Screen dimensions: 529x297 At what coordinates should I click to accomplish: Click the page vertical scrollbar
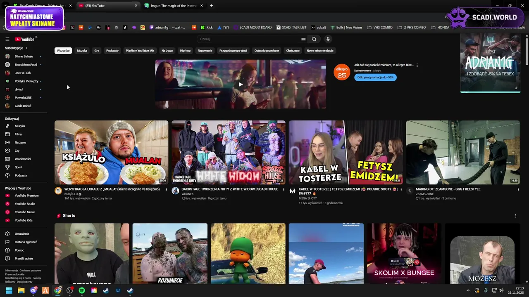(527, 52)
